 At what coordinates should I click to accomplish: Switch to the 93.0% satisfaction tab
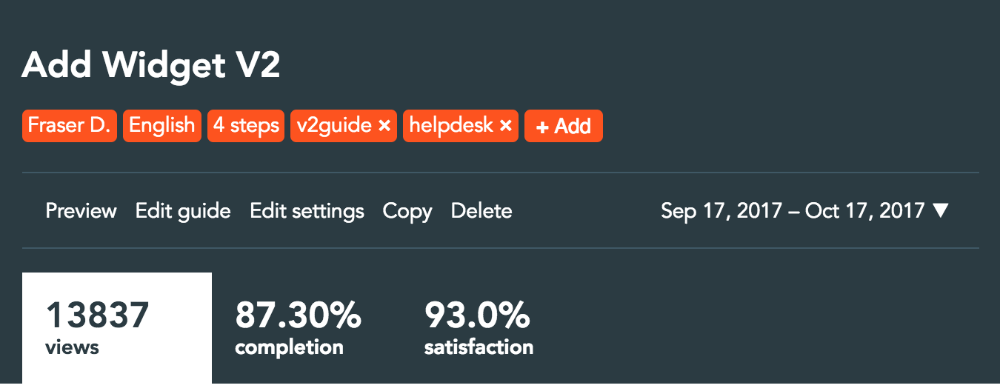pyautogui.click(x=479, y=327)
